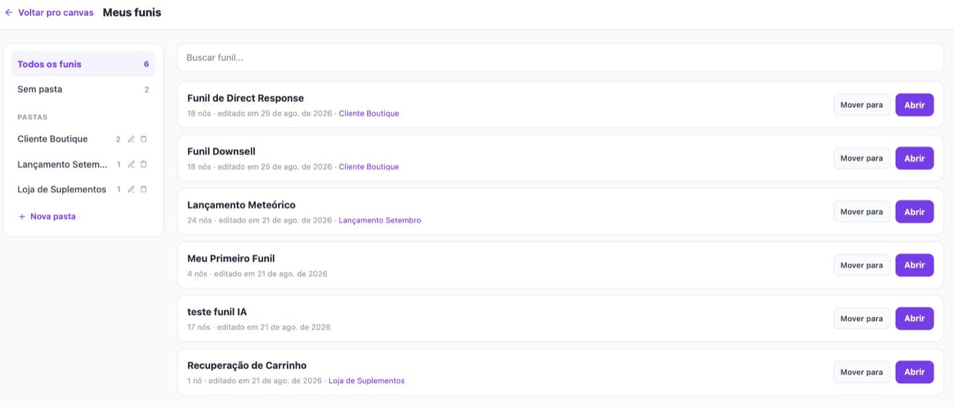This screenshot has height=407, width=954.
Task: Edit the Cliente Boutique folder name
Action: pos(131,139)
